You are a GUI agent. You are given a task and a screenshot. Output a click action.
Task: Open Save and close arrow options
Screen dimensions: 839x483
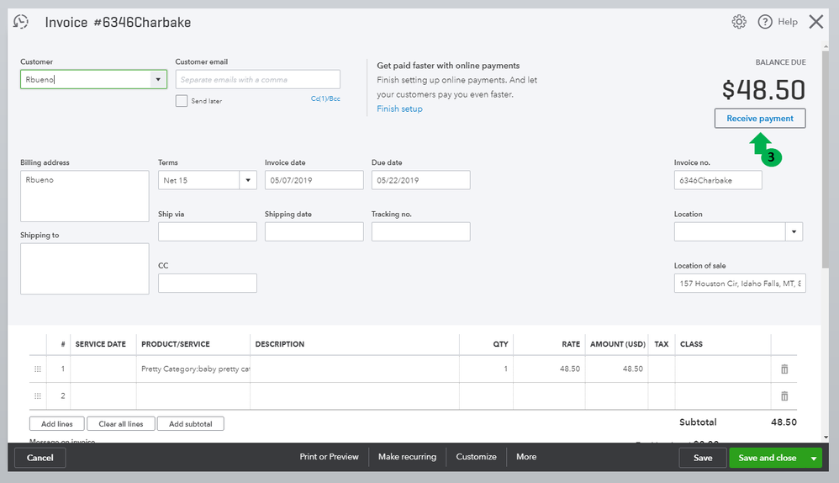[813, 458]
